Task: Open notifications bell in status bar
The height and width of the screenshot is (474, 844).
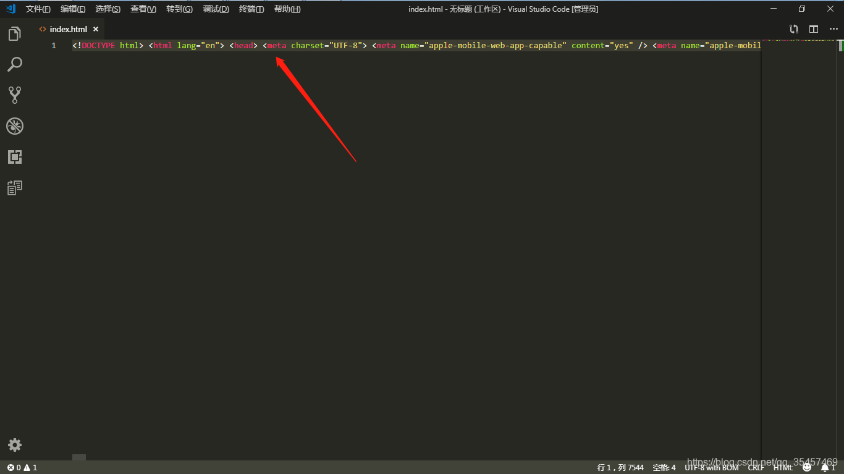Action: (x=828, y=467)
